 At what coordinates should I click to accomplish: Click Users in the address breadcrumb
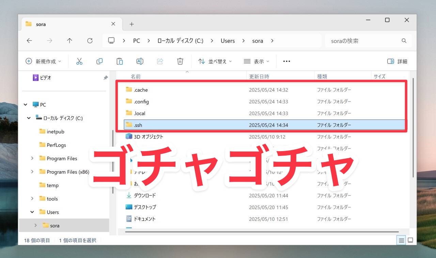click(228, 41)
